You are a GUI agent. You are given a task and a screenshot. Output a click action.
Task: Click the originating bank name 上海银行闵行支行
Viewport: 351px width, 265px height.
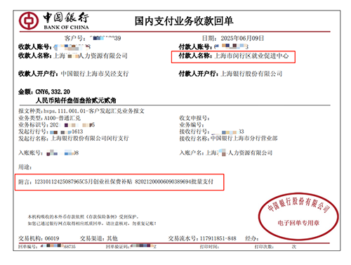[x=90, y=138]
